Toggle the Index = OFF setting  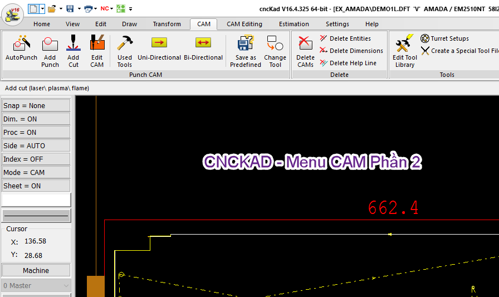click(36, 159)
